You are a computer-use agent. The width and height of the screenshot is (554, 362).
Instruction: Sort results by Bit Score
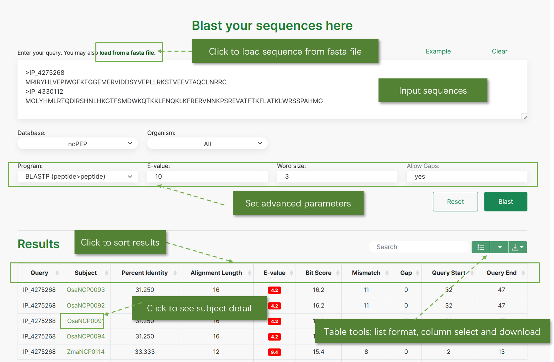pos(318,273)
